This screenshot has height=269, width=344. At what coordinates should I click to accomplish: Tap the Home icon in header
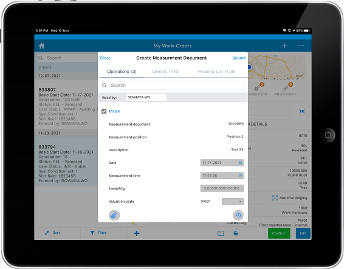coord(42,46)
